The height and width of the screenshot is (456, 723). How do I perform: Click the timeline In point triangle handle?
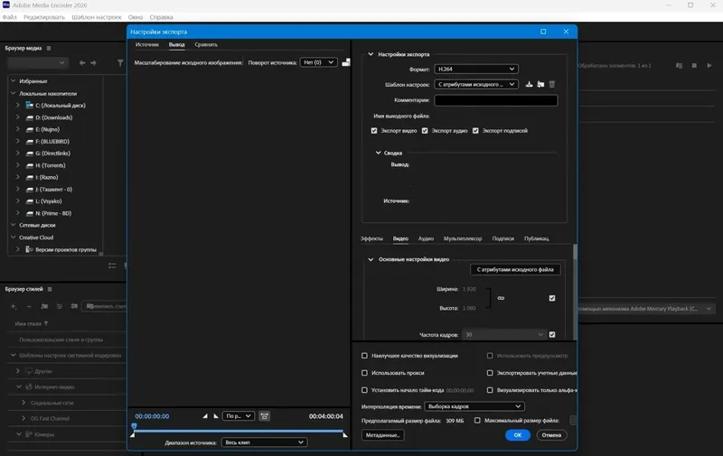coord(133,434)
